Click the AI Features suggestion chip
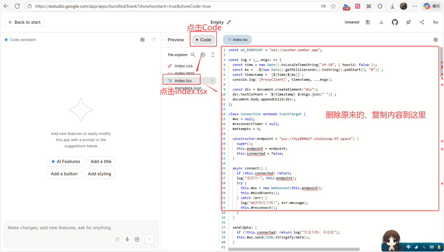 coord(65,162)
